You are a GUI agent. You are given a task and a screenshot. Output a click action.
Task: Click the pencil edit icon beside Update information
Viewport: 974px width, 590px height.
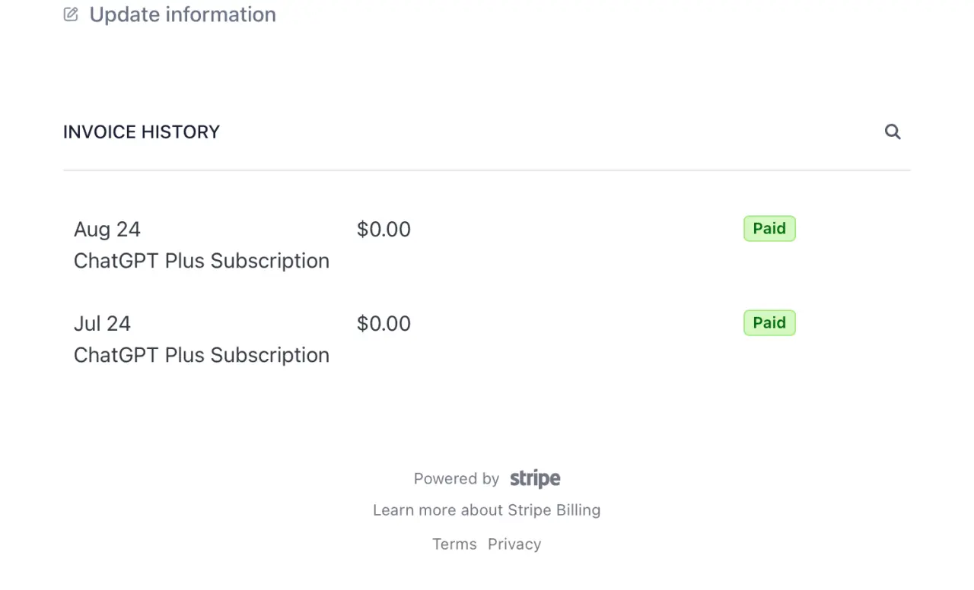(71, 14)
